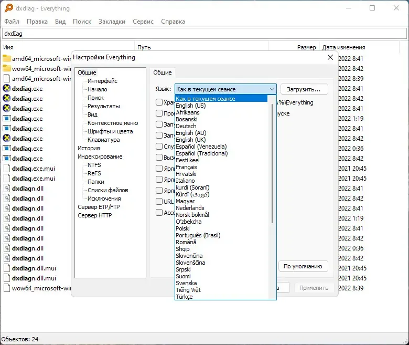Toggle the checkbox labeled 'Acc'
Image resolution: width=409 pixels, height=345 pixels.
[x=159, y=212]
